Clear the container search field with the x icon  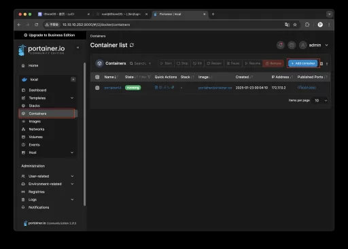coord(150,63)
